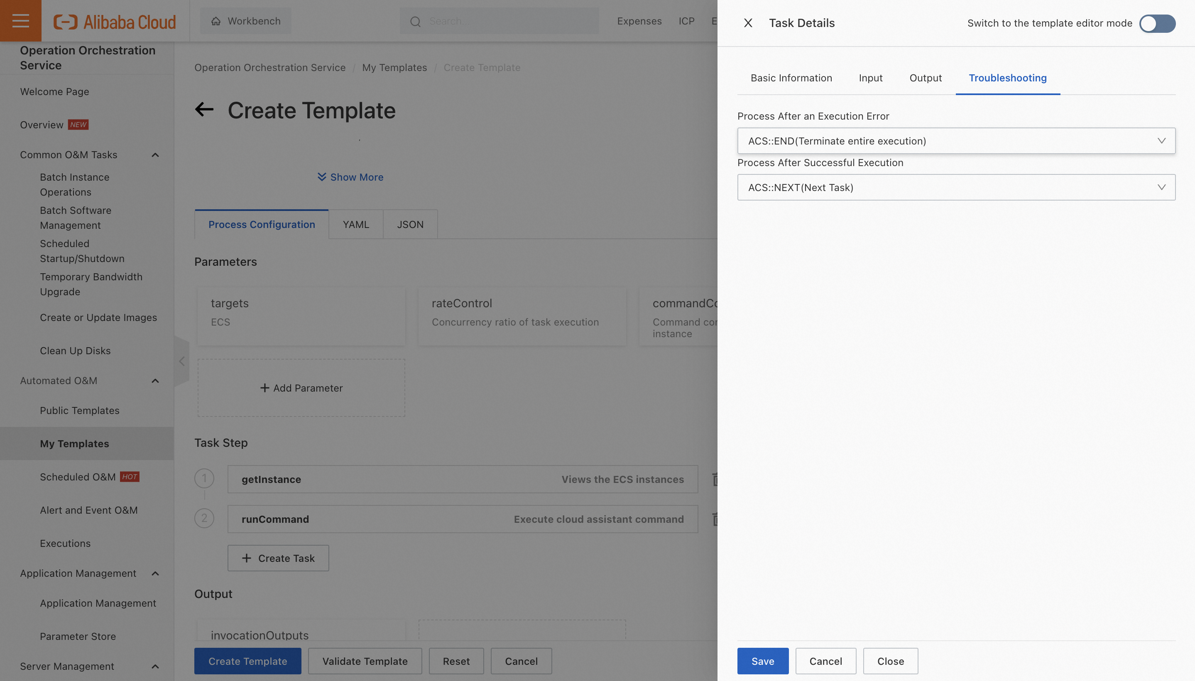
Task: Expand Show More details
Action: (350, 177)
